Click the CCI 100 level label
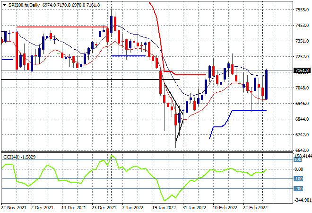 pos(298,160)
